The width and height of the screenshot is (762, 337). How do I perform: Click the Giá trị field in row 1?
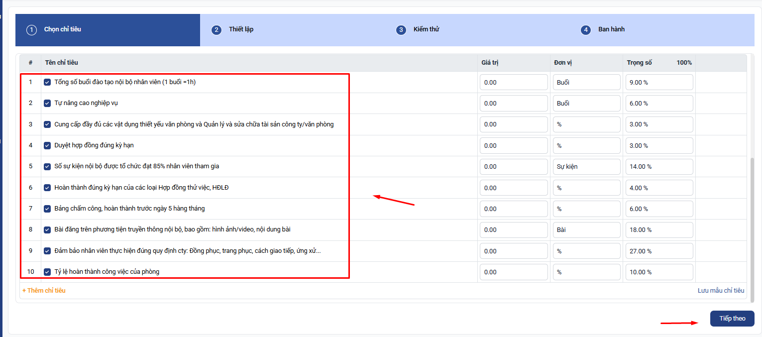(514, 82)
